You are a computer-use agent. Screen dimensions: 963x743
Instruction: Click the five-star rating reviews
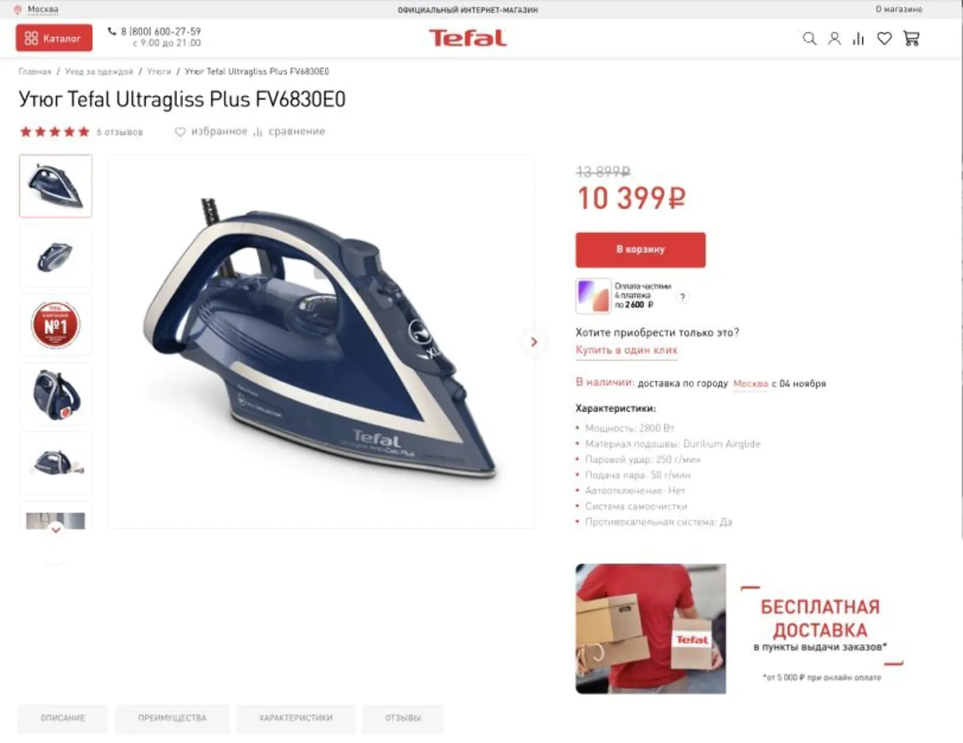81,131
